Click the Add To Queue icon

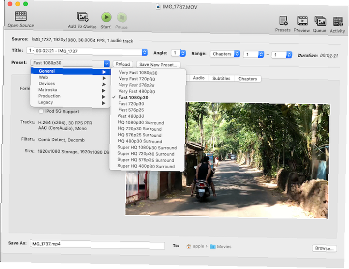[x=83, y=17]
